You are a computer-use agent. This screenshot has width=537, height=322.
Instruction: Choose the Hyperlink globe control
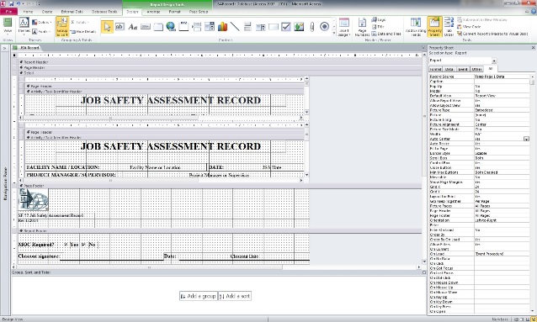[x=171, y=26]
